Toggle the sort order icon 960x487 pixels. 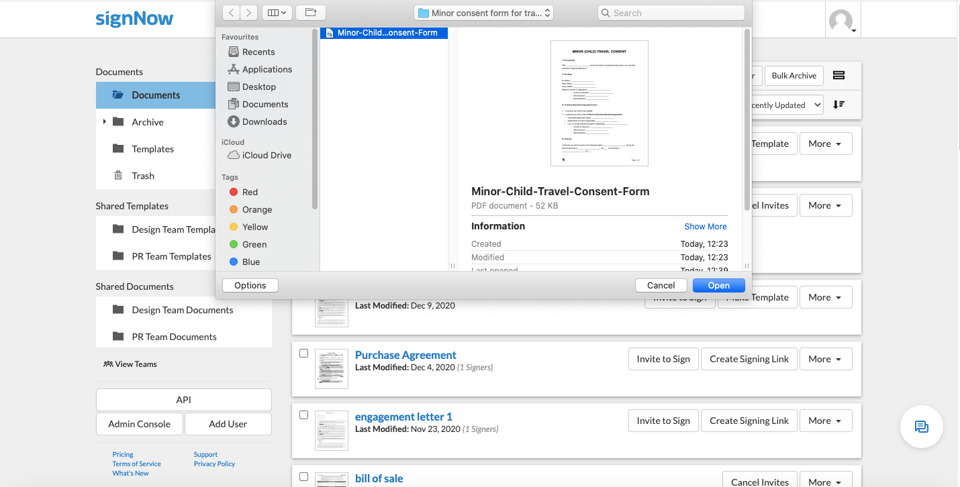click(838, 105)
